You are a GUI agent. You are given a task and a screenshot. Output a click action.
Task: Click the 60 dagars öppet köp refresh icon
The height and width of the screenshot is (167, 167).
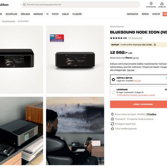[112, 124]
